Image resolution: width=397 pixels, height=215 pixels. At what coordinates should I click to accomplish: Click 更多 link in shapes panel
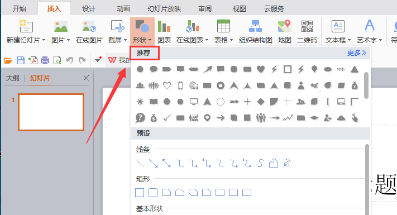357,52
